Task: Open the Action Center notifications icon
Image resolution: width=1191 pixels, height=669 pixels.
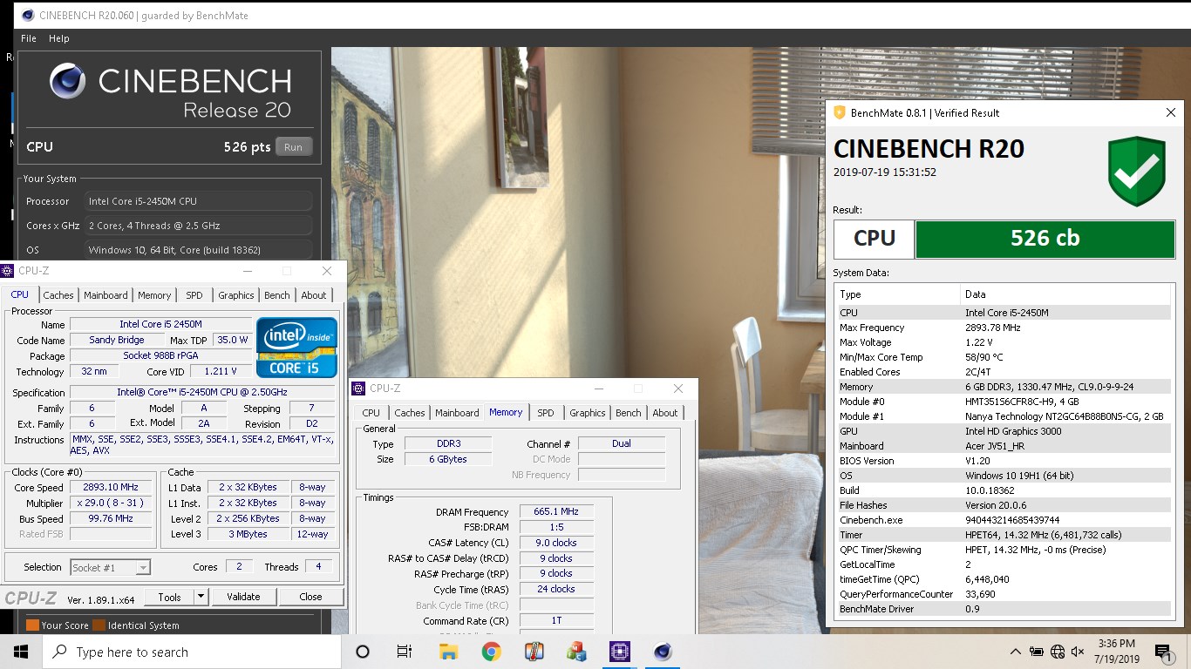Action: coord(1162,652)
